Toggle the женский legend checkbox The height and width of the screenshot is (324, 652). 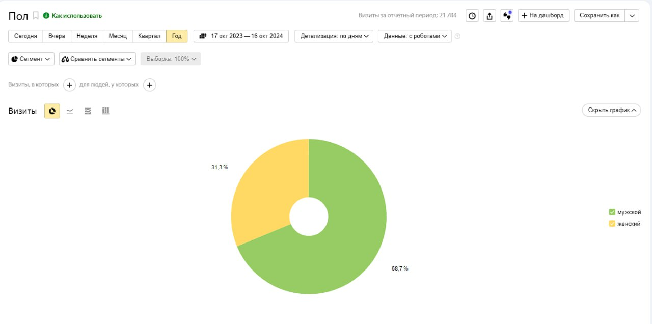[x=612, y=224]
